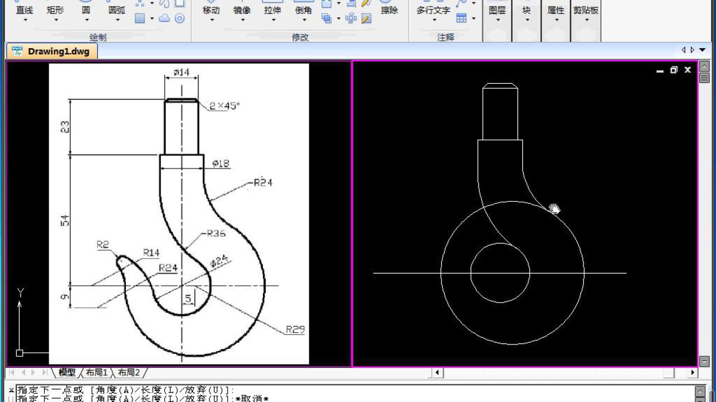Click the 倒角 (Chamfer) button
This screenshot has height=402, width=716.
coord(303,9)
